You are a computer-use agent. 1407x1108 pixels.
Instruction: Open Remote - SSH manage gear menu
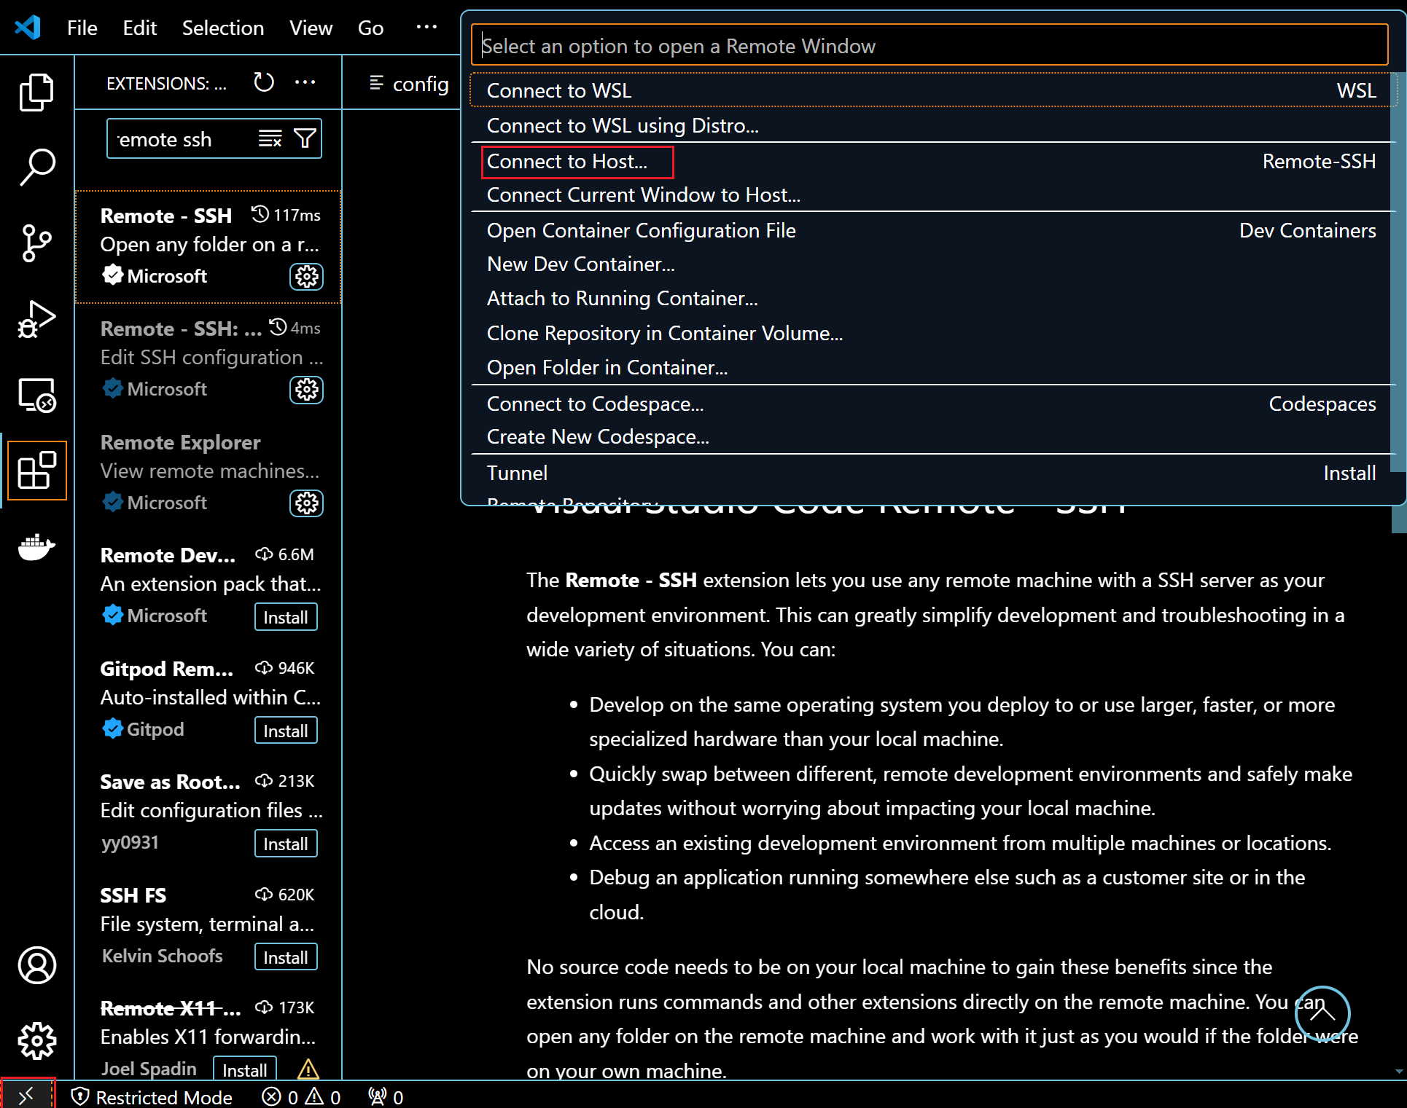pos(306,276)
